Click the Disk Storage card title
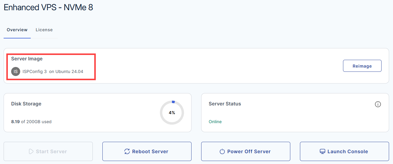393x164 pixels. click(26, 104)
